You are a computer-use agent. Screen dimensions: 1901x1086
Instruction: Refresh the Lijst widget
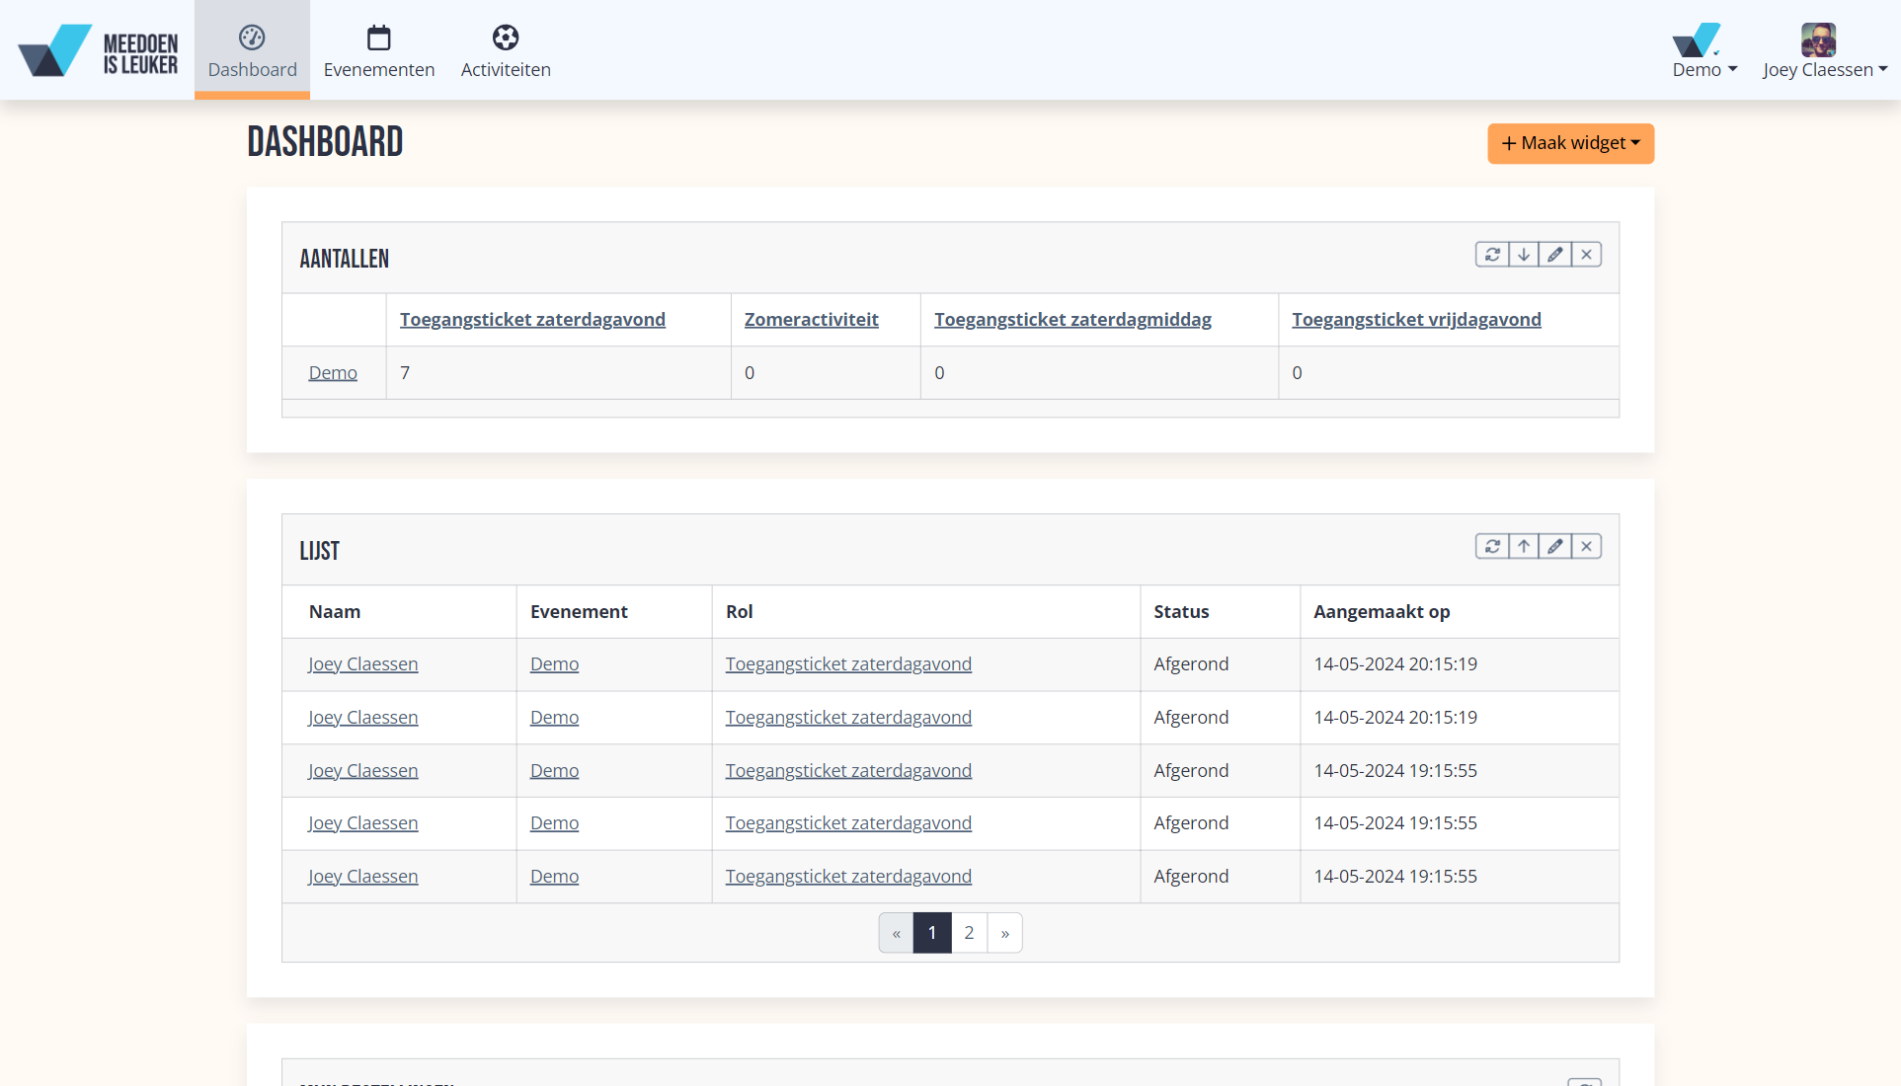1492,547
